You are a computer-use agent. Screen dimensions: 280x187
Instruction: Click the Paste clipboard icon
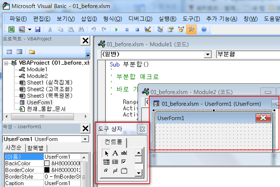coord(71,29)
